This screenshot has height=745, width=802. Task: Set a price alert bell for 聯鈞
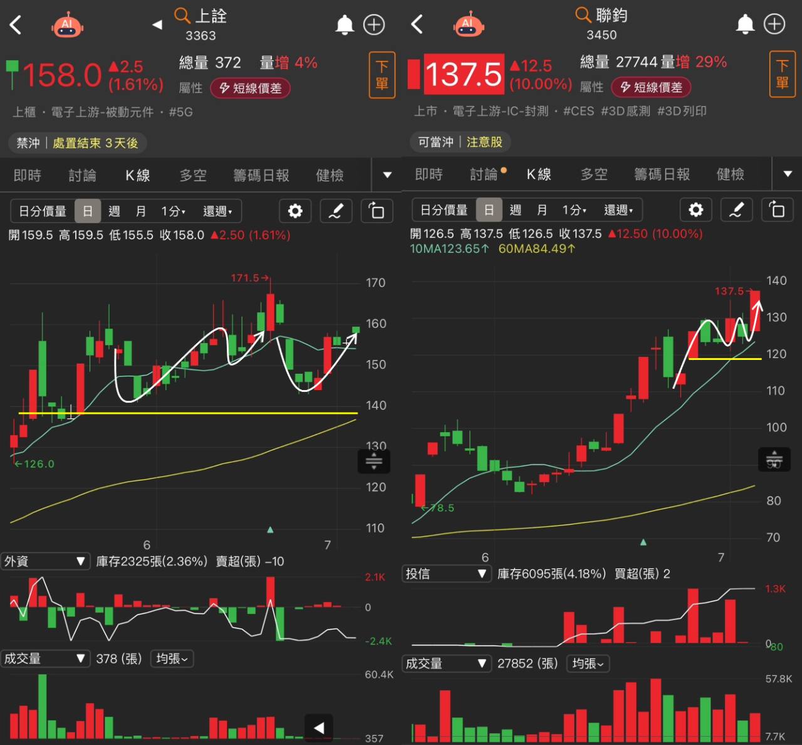tap(745, 24)
